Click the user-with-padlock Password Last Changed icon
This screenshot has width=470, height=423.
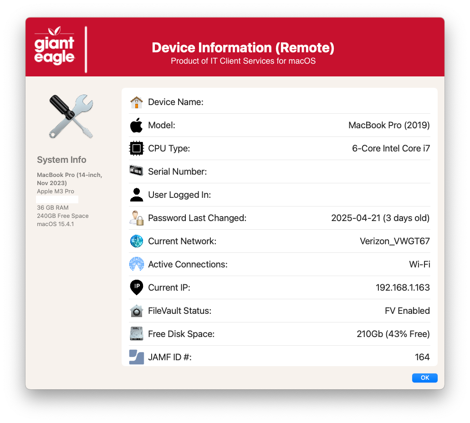136,218
